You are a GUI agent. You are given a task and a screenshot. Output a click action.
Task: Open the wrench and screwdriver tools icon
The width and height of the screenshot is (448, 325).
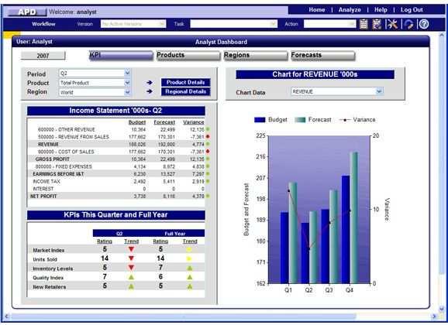click(x=392, y=24)
